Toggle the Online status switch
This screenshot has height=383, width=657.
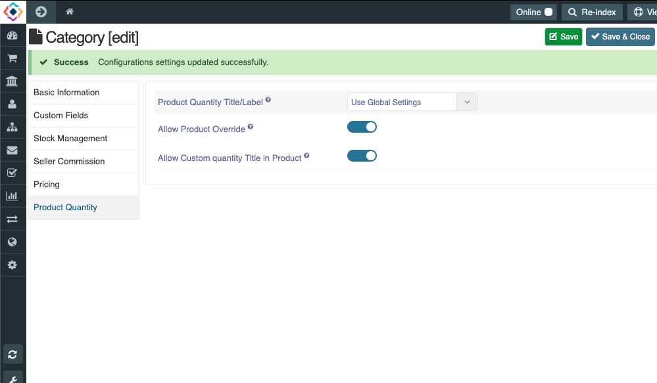(x=548, y=12)
